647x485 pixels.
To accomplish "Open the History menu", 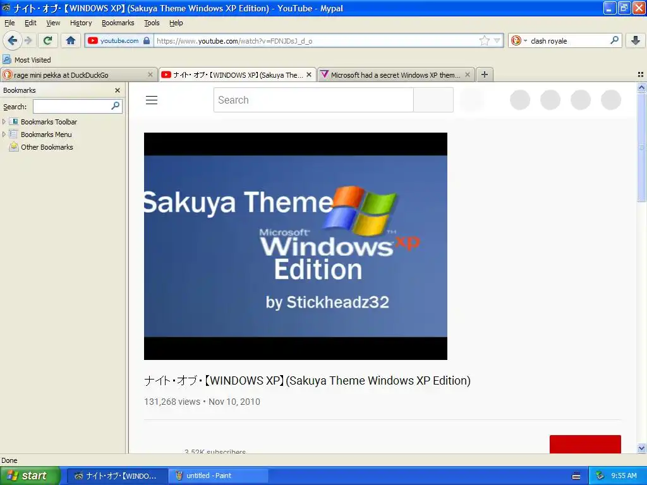I will (81, 23).
